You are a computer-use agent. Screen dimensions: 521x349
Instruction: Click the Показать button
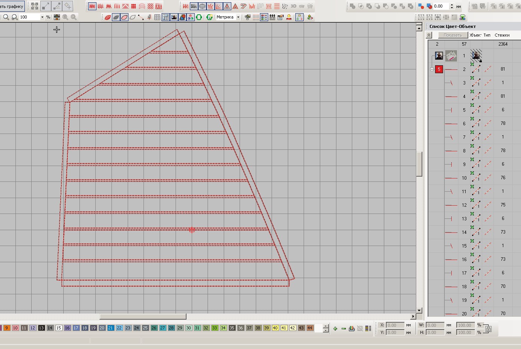click(x=453, y=35)
